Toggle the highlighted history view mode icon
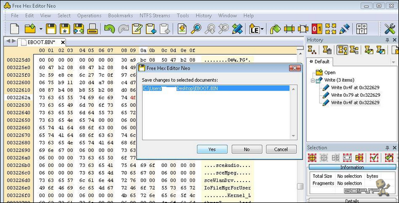Viewport: 399px width, 203px height. coord(342,50)
